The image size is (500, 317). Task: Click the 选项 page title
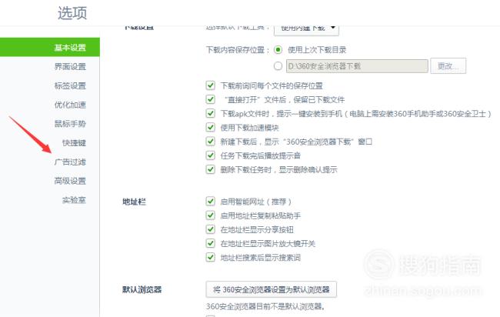72,13
